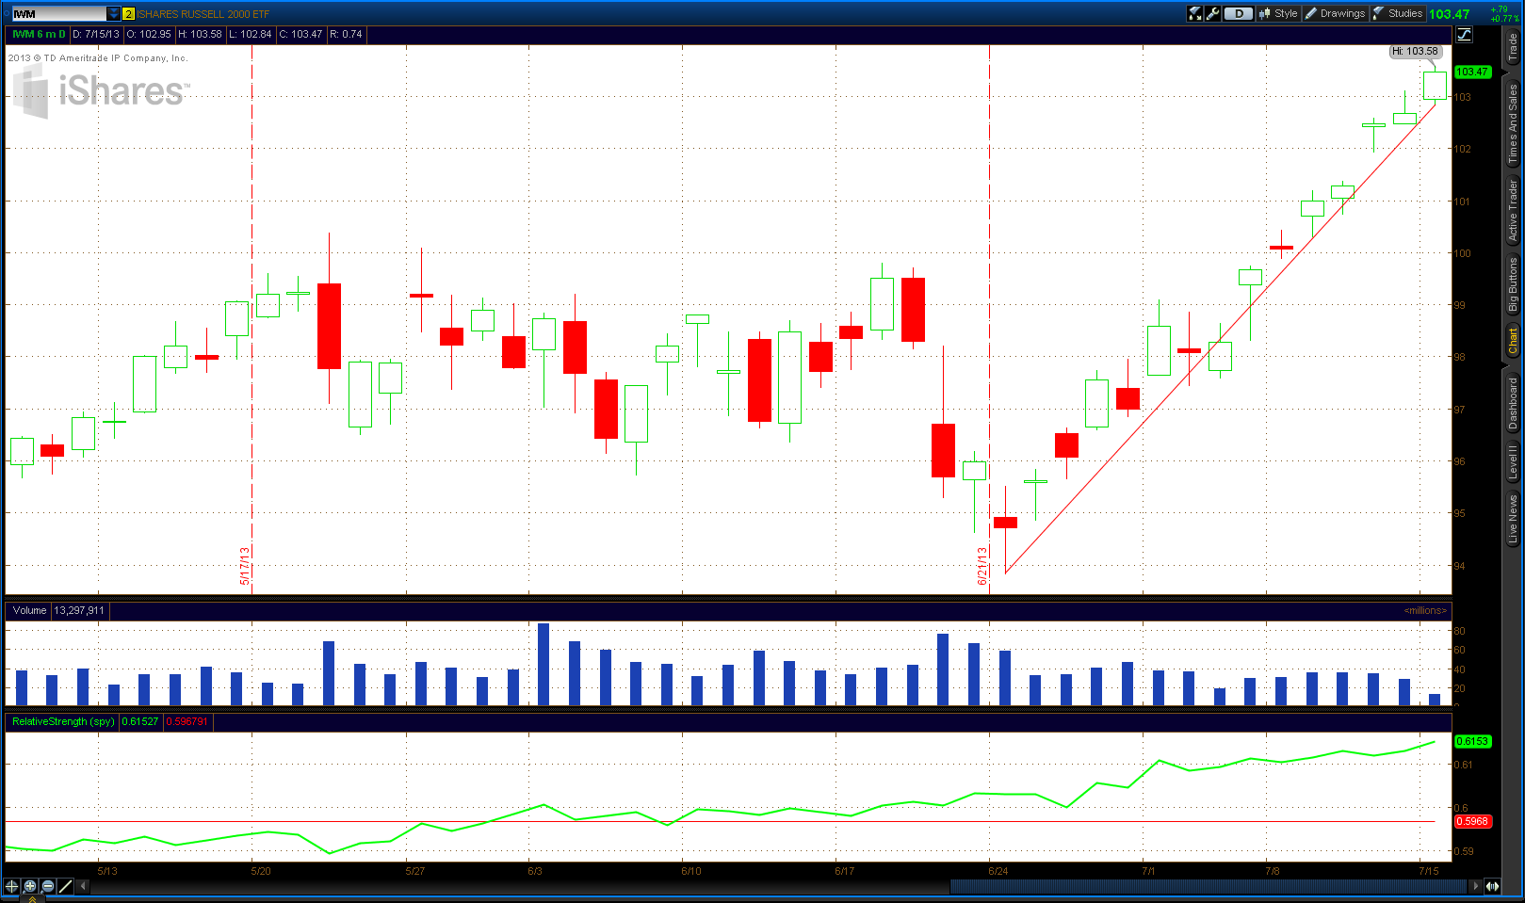The height and width of the screenshot is (903, 1525).
Task: Expand the hidden panel via the yellow chevron
Action: [32, 899]
